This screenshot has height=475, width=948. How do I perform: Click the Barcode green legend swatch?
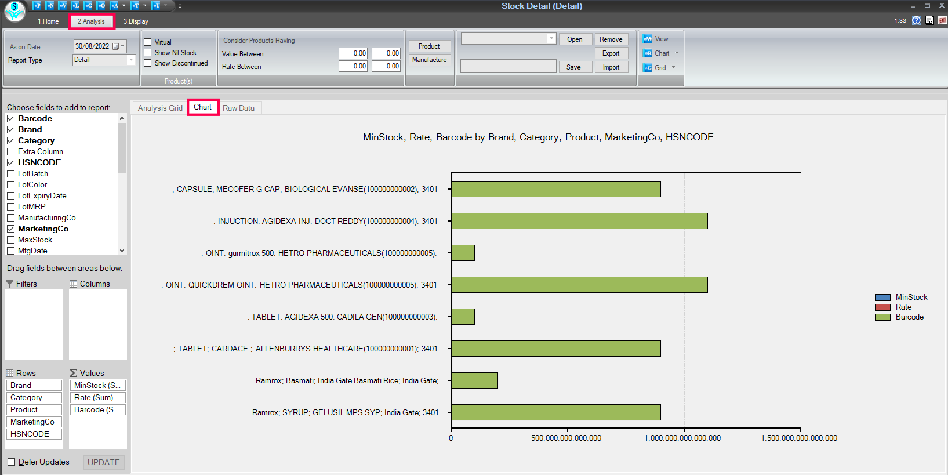[882, 317]
